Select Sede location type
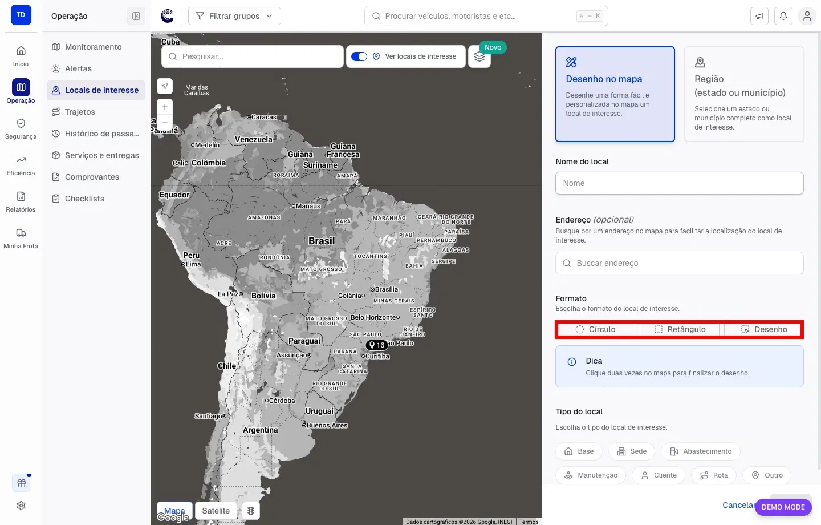821x525 pixels. pos(632,451)
